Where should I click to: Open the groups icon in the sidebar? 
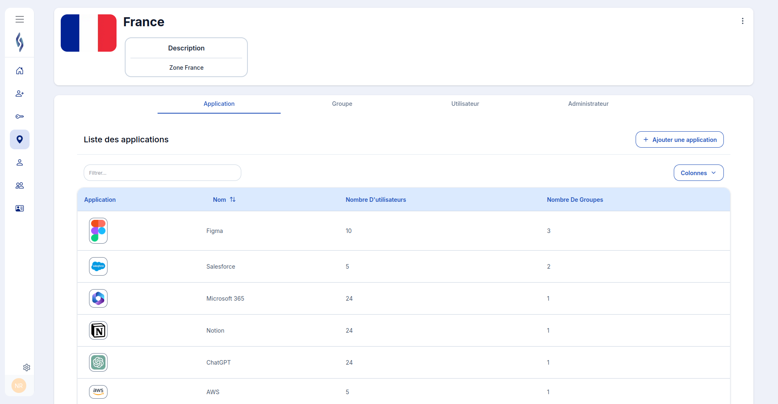(20, 186)
